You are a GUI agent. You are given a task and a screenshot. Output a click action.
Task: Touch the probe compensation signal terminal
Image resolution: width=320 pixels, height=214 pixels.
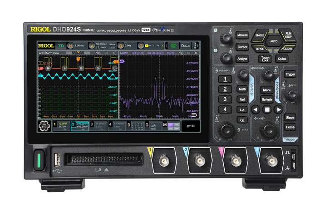pyautogui.click(x=293, y=157)
